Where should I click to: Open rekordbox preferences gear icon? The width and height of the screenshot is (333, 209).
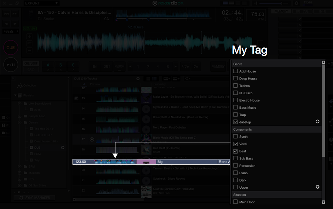pyautogui.click(x=296, y=3)
